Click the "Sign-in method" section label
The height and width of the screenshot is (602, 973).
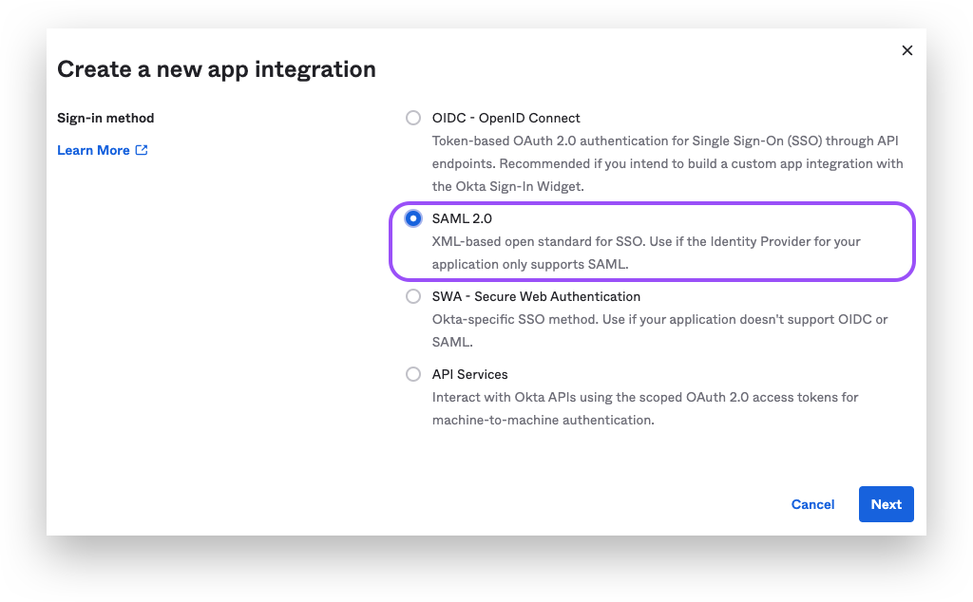tap(105, 118)
